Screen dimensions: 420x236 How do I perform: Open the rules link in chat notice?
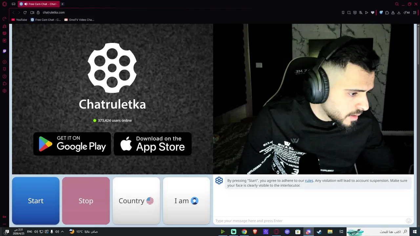pos(309,181)
